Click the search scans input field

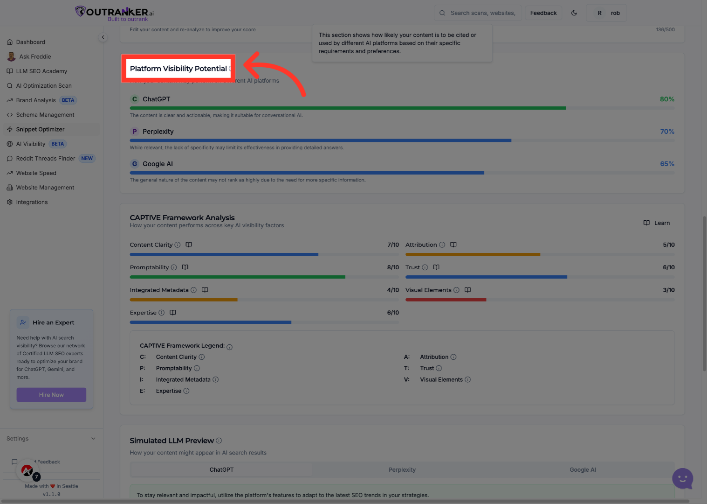477,13
